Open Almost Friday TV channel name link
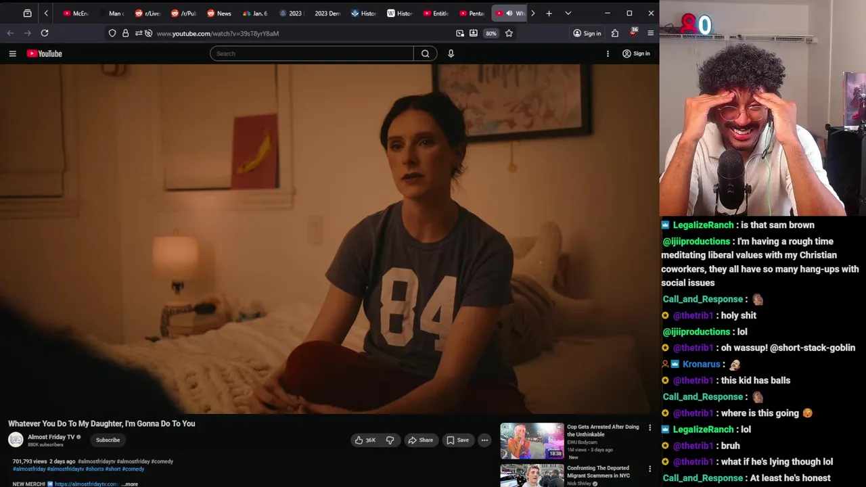The image size is (866, 487). pyautogui.click(x=51, y=437)
